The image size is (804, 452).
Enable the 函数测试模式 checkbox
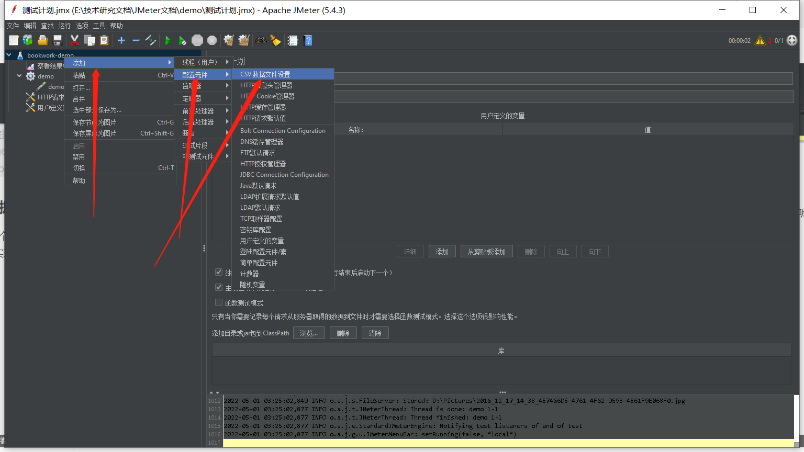[219, 302]
